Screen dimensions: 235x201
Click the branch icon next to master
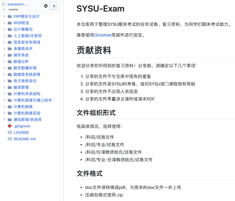tap(4, 10)
